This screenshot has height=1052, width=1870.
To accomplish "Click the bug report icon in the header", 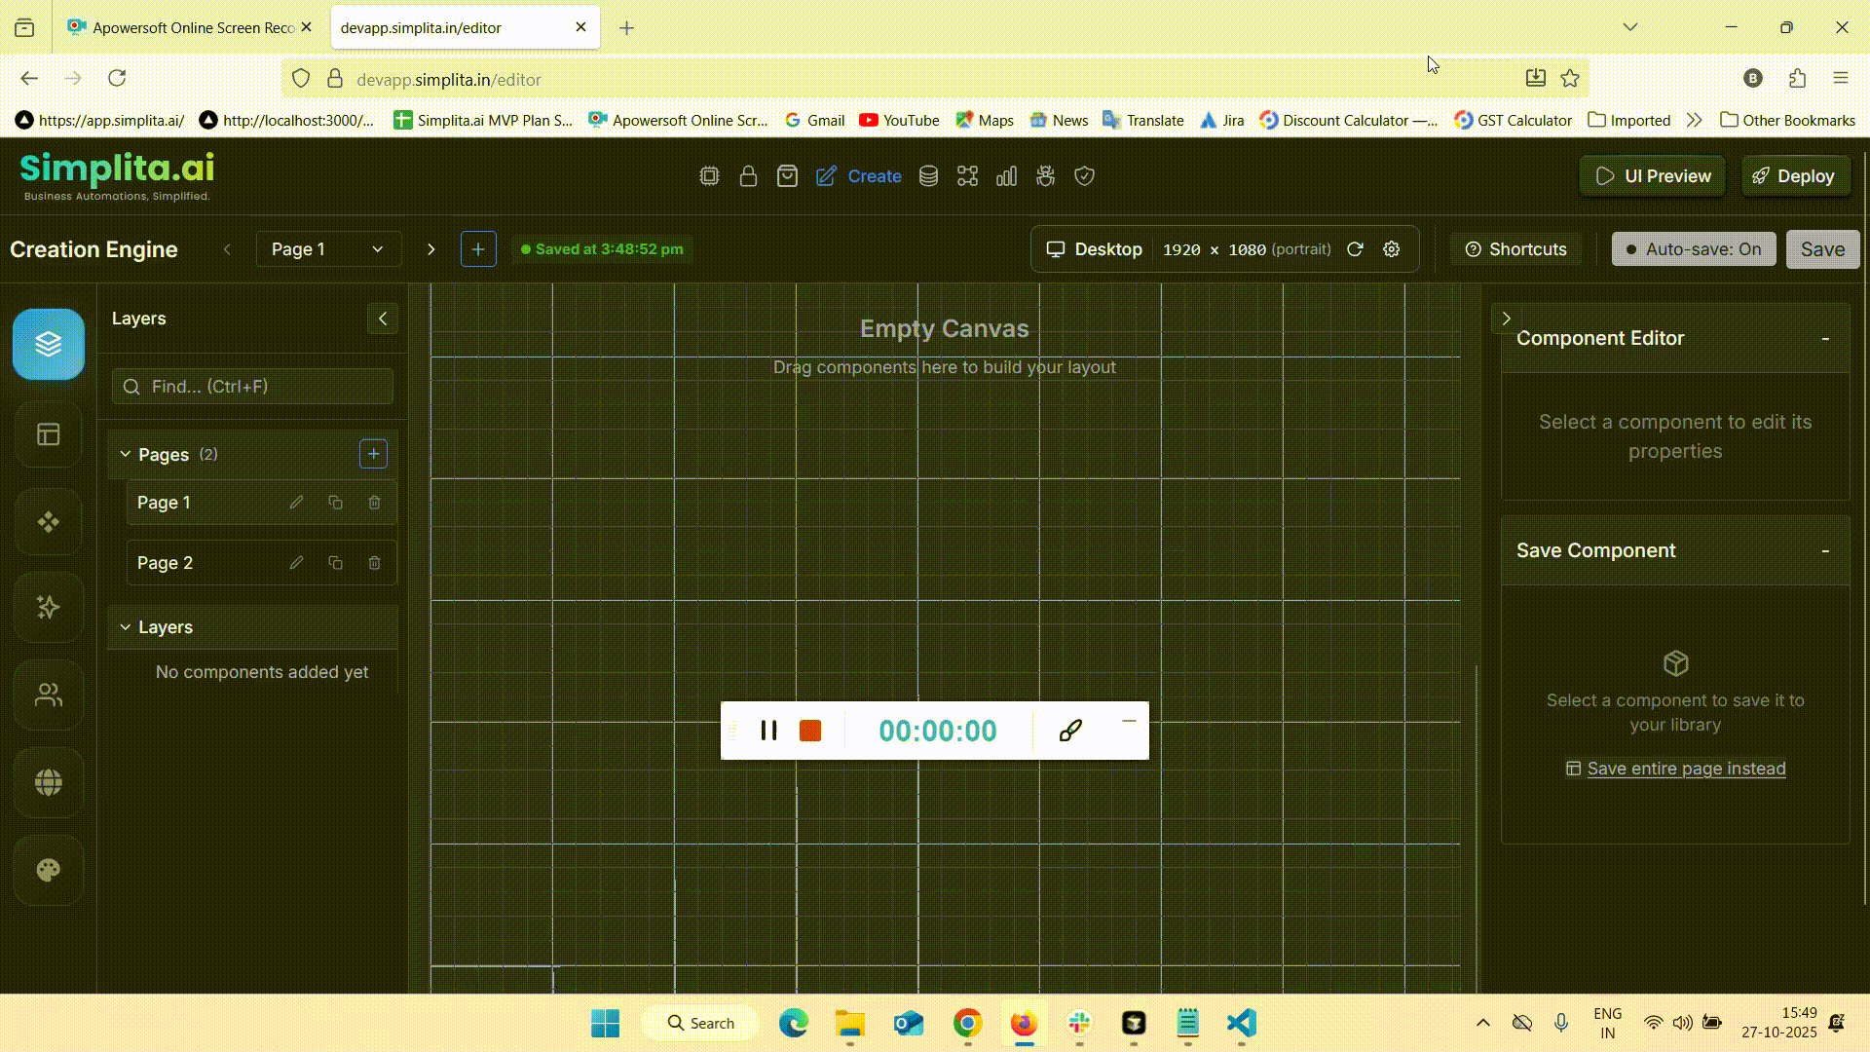I will point(1045,176).
